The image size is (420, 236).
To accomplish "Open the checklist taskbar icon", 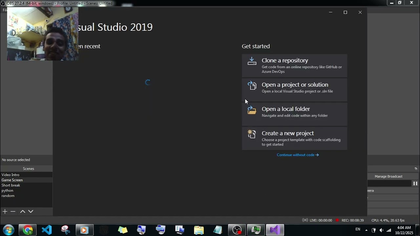I will coord(180,230).
